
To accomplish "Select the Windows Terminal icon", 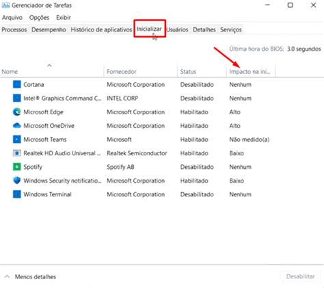I will [16, 194].
